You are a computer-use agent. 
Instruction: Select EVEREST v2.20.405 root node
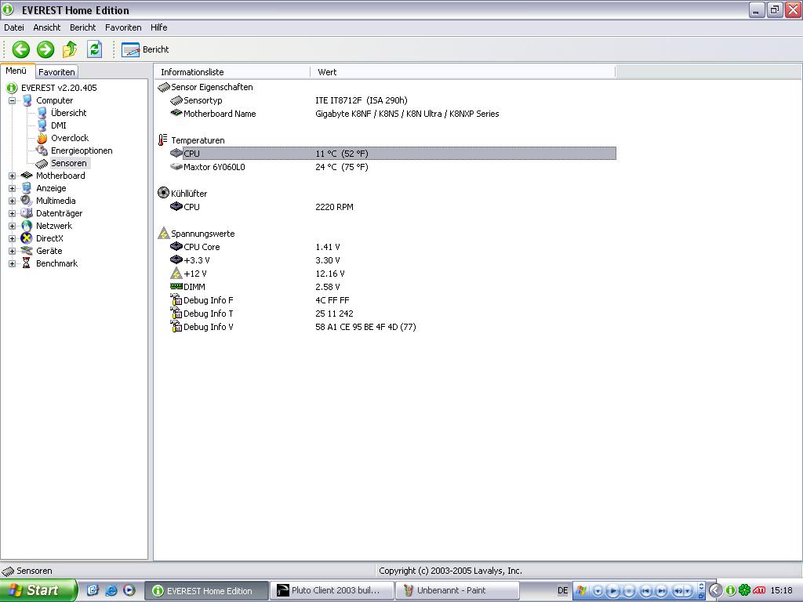tap(59, 88)
